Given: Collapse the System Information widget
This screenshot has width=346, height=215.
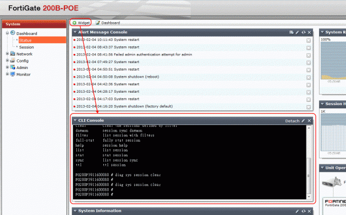Looking at the screenshot, I should pos(75,211).
